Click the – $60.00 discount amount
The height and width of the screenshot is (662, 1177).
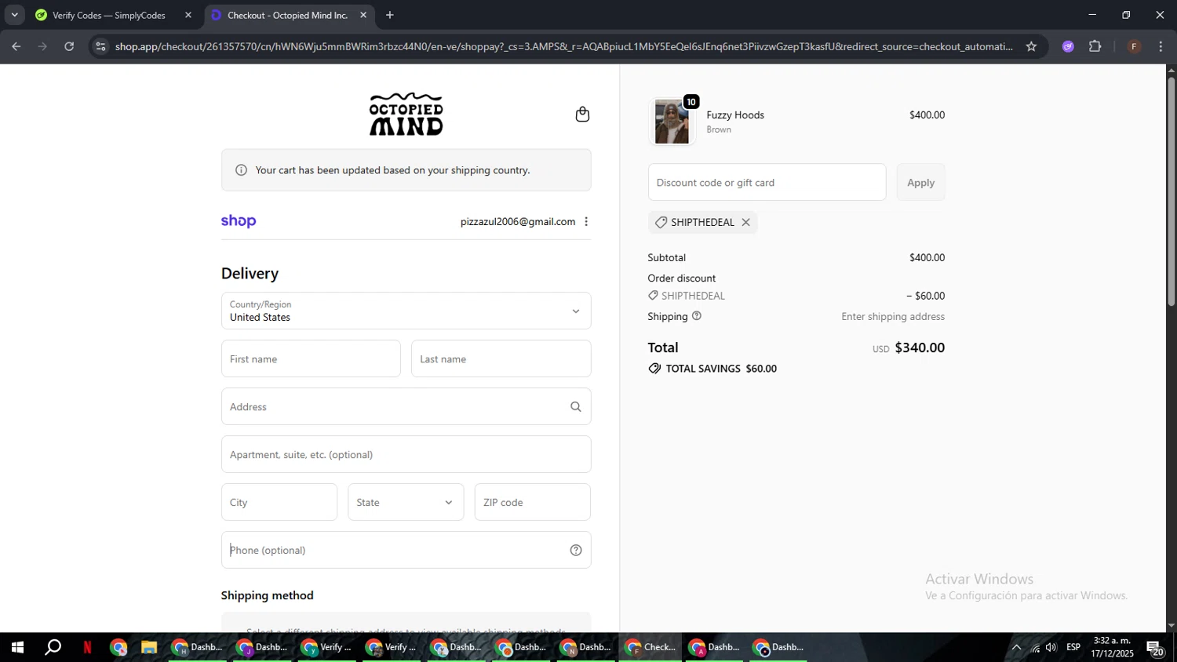(926, 296)
